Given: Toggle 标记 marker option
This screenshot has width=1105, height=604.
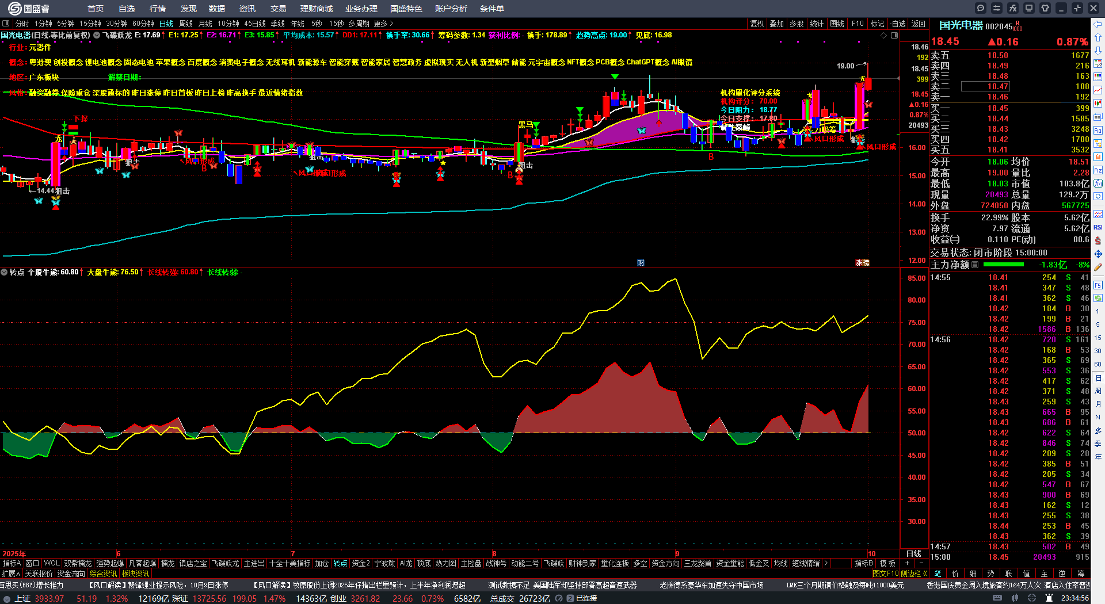Looking at the screenshot, I should pyautogui.click(x=877, y=24).
